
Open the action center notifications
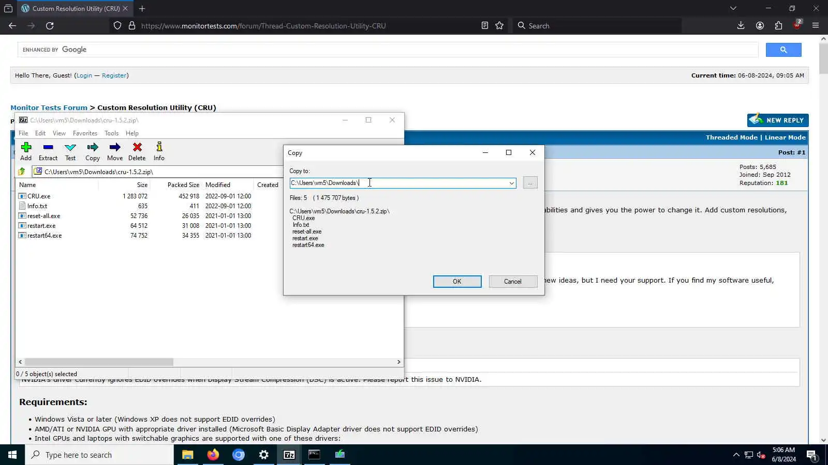click(811, 455)
